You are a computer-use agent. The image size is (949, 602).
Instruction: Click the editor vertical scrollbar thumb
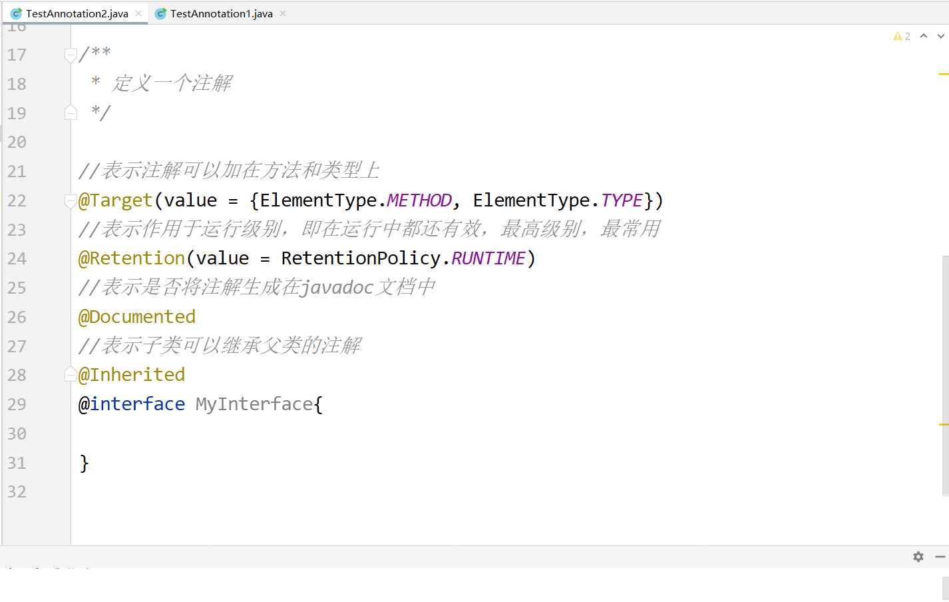click(946, 376)
